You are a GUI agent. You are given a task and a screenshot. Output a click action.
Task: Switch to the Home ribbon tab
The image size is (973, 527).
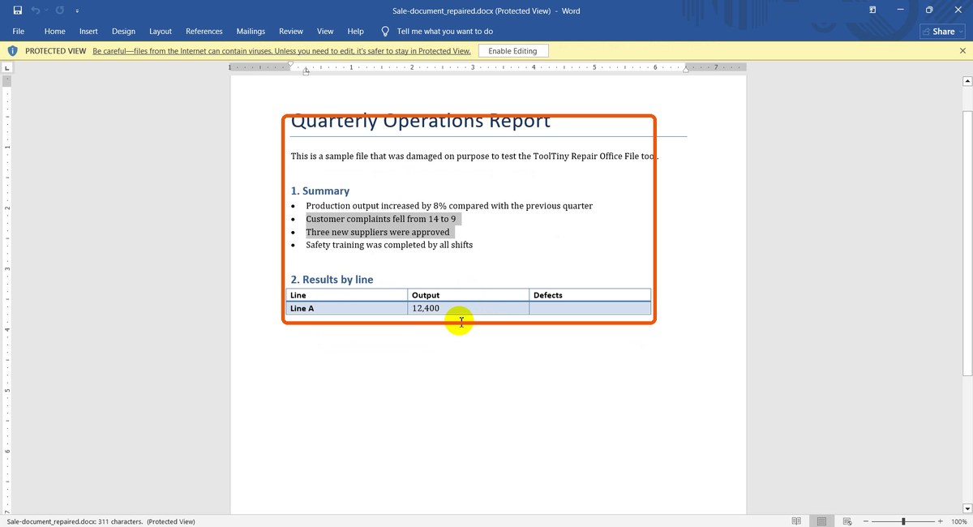(x=55, y=32)
